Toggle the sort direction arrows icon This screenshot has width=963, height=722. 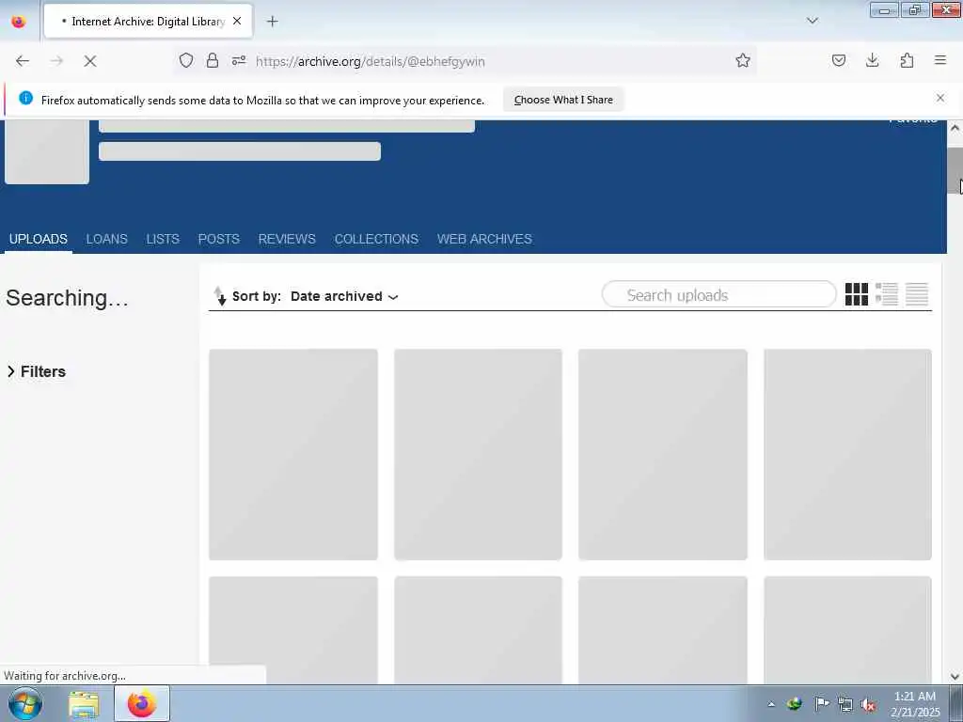pos(219,296)
